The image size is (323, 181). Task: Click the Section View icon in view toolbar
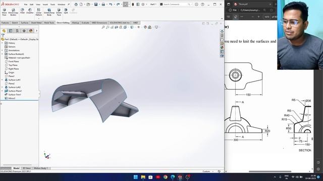117,27
